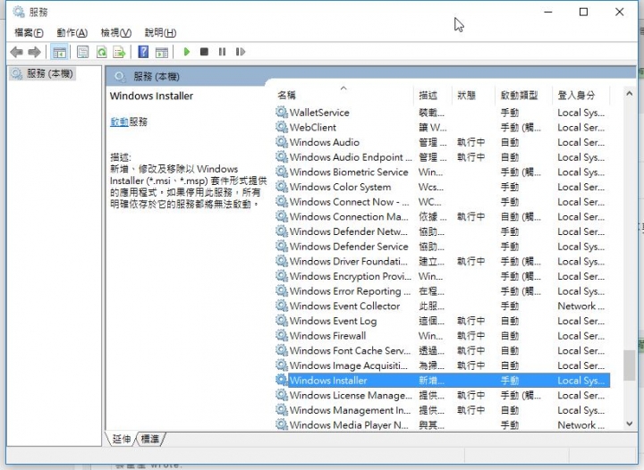
Task: Click the Back arrow toolbar icon
Action: (16, 52)
